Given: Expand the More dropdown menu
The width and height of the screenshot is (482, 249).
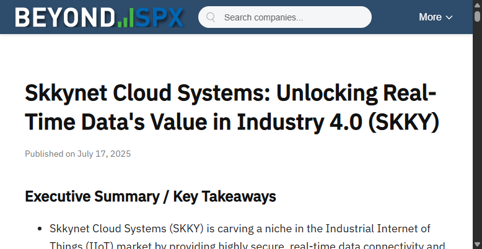Looking at the screenshot, I should 436,17.
